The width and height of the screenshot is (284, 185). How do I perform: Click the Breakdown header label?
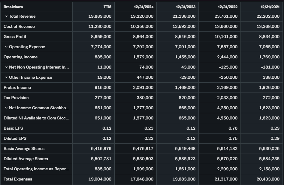13,7
